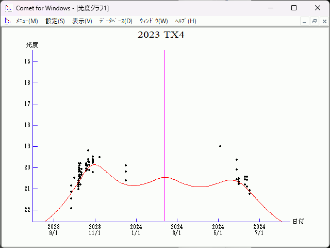Open the メニュー(M) menu
This screenshot has width=330, height=248.
point(27,21)
